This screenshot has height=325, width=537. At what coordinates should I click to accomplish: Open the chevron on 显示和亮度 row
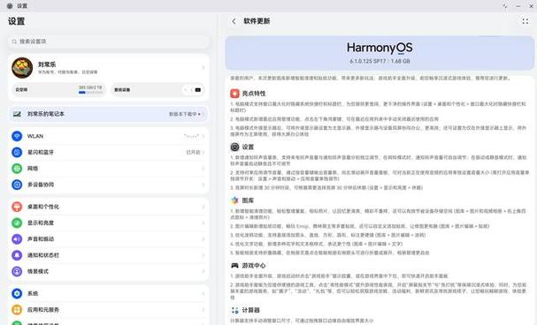203,223
